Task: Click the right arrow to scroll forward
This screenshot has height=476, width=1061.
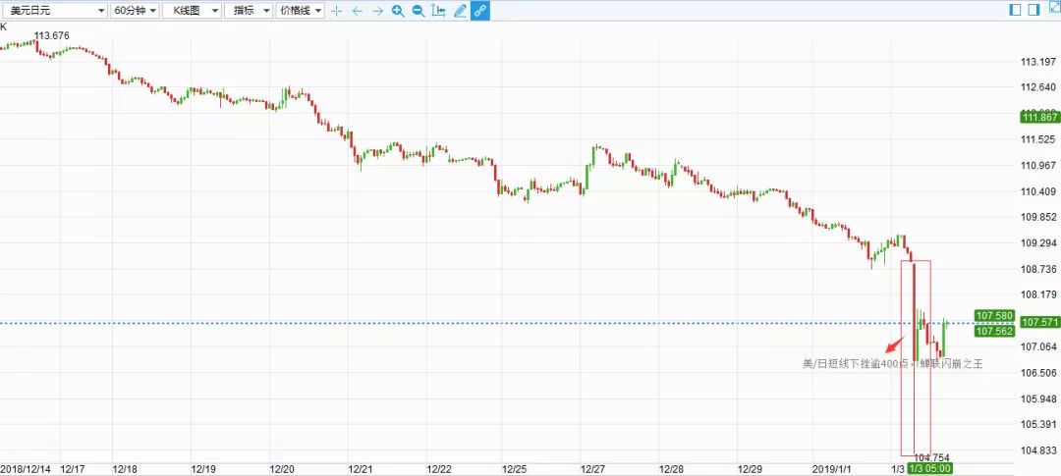Action: pos(377,11)
